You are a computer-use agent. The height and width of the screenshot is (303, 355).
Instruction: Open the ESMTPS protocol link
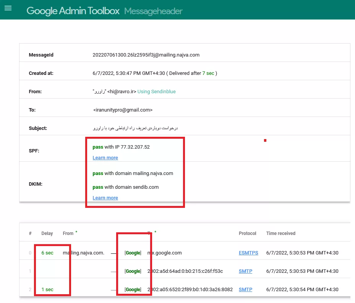(x=248, y=253)
